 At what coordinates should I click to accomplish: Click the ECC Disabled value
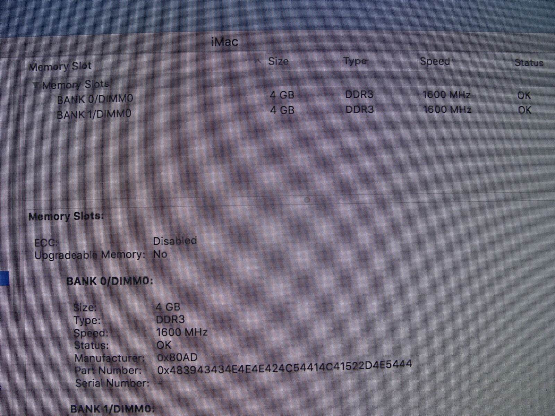[x=175, y=241]
